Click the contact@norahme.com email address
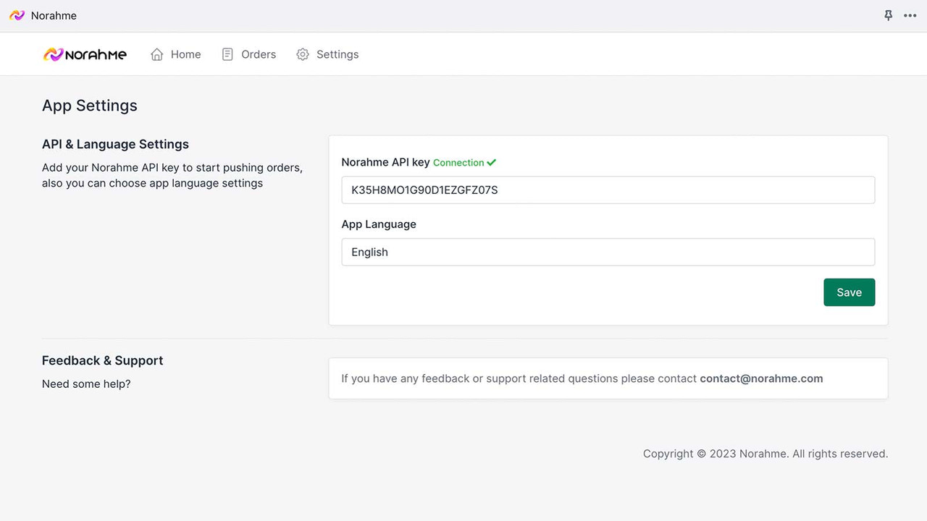This screenshot has height=521, width=927. point(761,378)
